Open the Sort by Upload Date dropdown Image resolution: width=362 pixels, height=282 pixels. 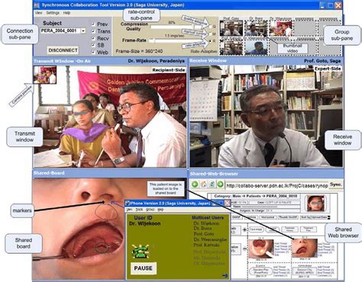tap(315, 217)
